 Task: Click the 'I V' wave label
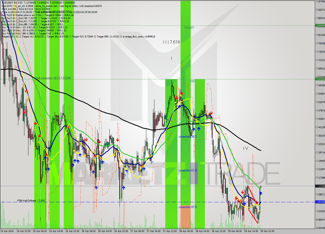[x=245, y=148]
